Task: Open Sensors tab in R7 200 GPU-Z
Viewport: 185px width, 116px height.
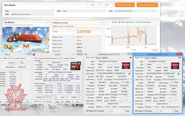Action: point(147,58)
